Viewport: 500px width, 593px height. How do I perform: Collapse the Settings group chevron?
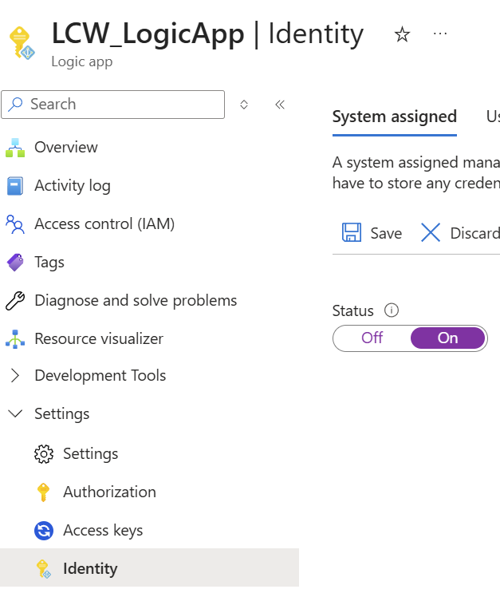(x=15, y=413)
